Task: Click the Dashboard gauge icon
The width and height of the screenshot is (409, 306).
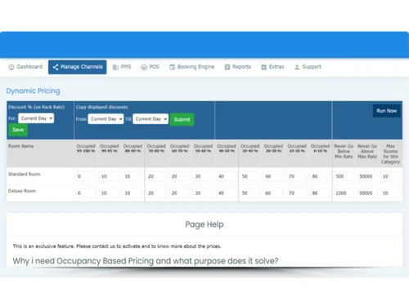Action: (x=11, y=67)
